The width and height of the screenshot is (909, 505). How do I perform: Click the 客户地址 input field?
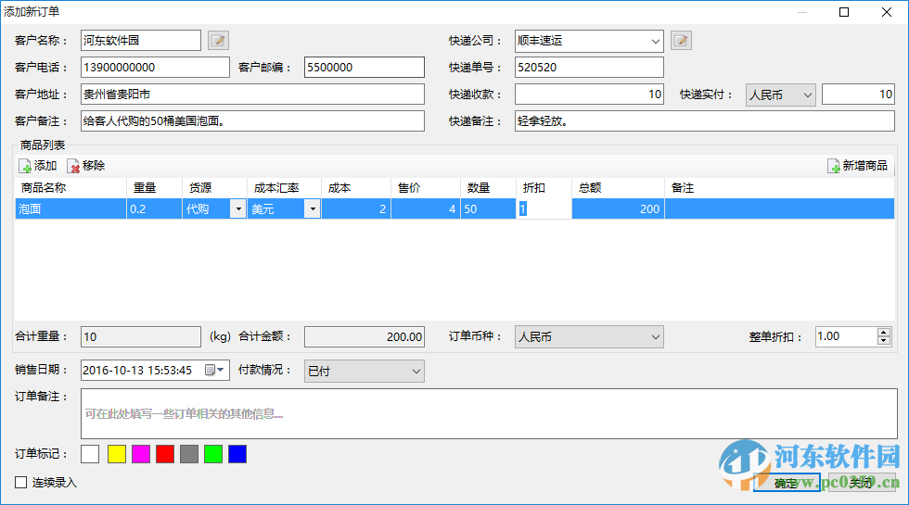(252, 95)
